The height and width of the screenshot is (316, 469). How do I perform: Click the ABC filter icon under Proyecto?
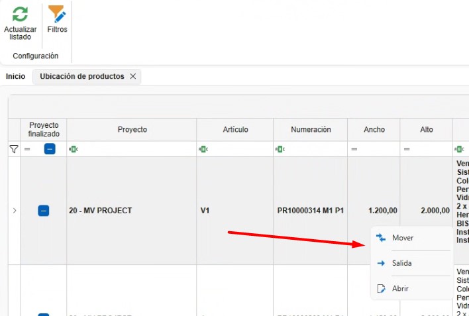(74, 149)
